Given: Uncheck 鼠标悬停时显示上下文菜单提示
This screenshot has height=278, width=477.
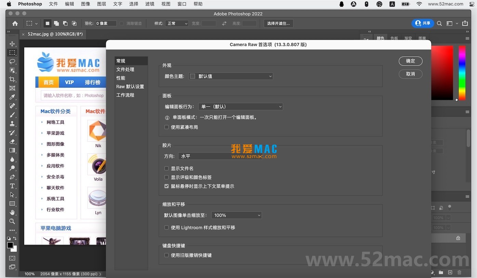Looking at the screenshot, I should (167, 186).
